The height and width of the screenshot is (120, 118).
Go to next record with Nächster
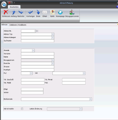tap(21, 12)
